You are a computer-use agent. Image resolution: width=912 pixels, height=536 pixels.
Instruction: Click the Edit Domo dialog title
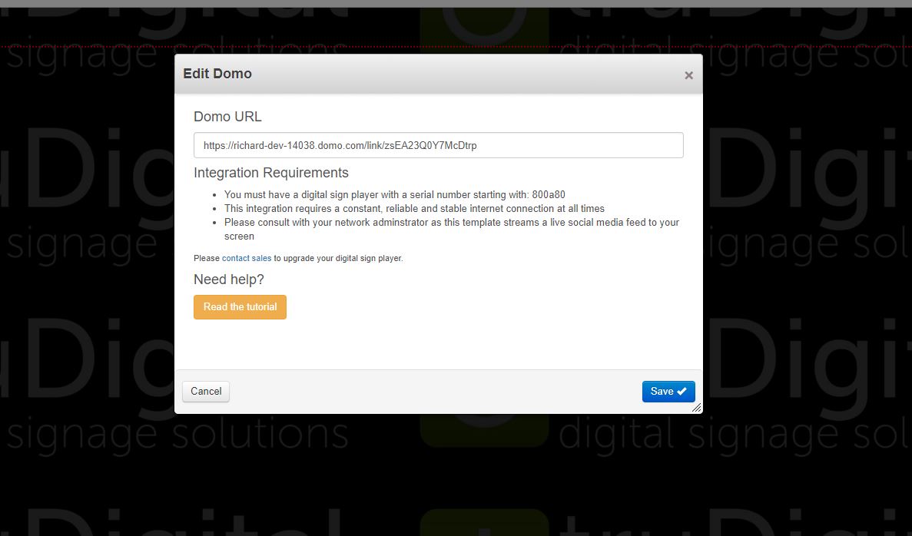(x=217, y=74)
